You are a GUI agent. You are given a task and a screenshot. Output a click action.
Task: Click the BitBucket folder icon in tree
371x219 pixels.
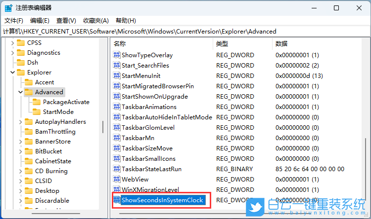tap(29, 151)
